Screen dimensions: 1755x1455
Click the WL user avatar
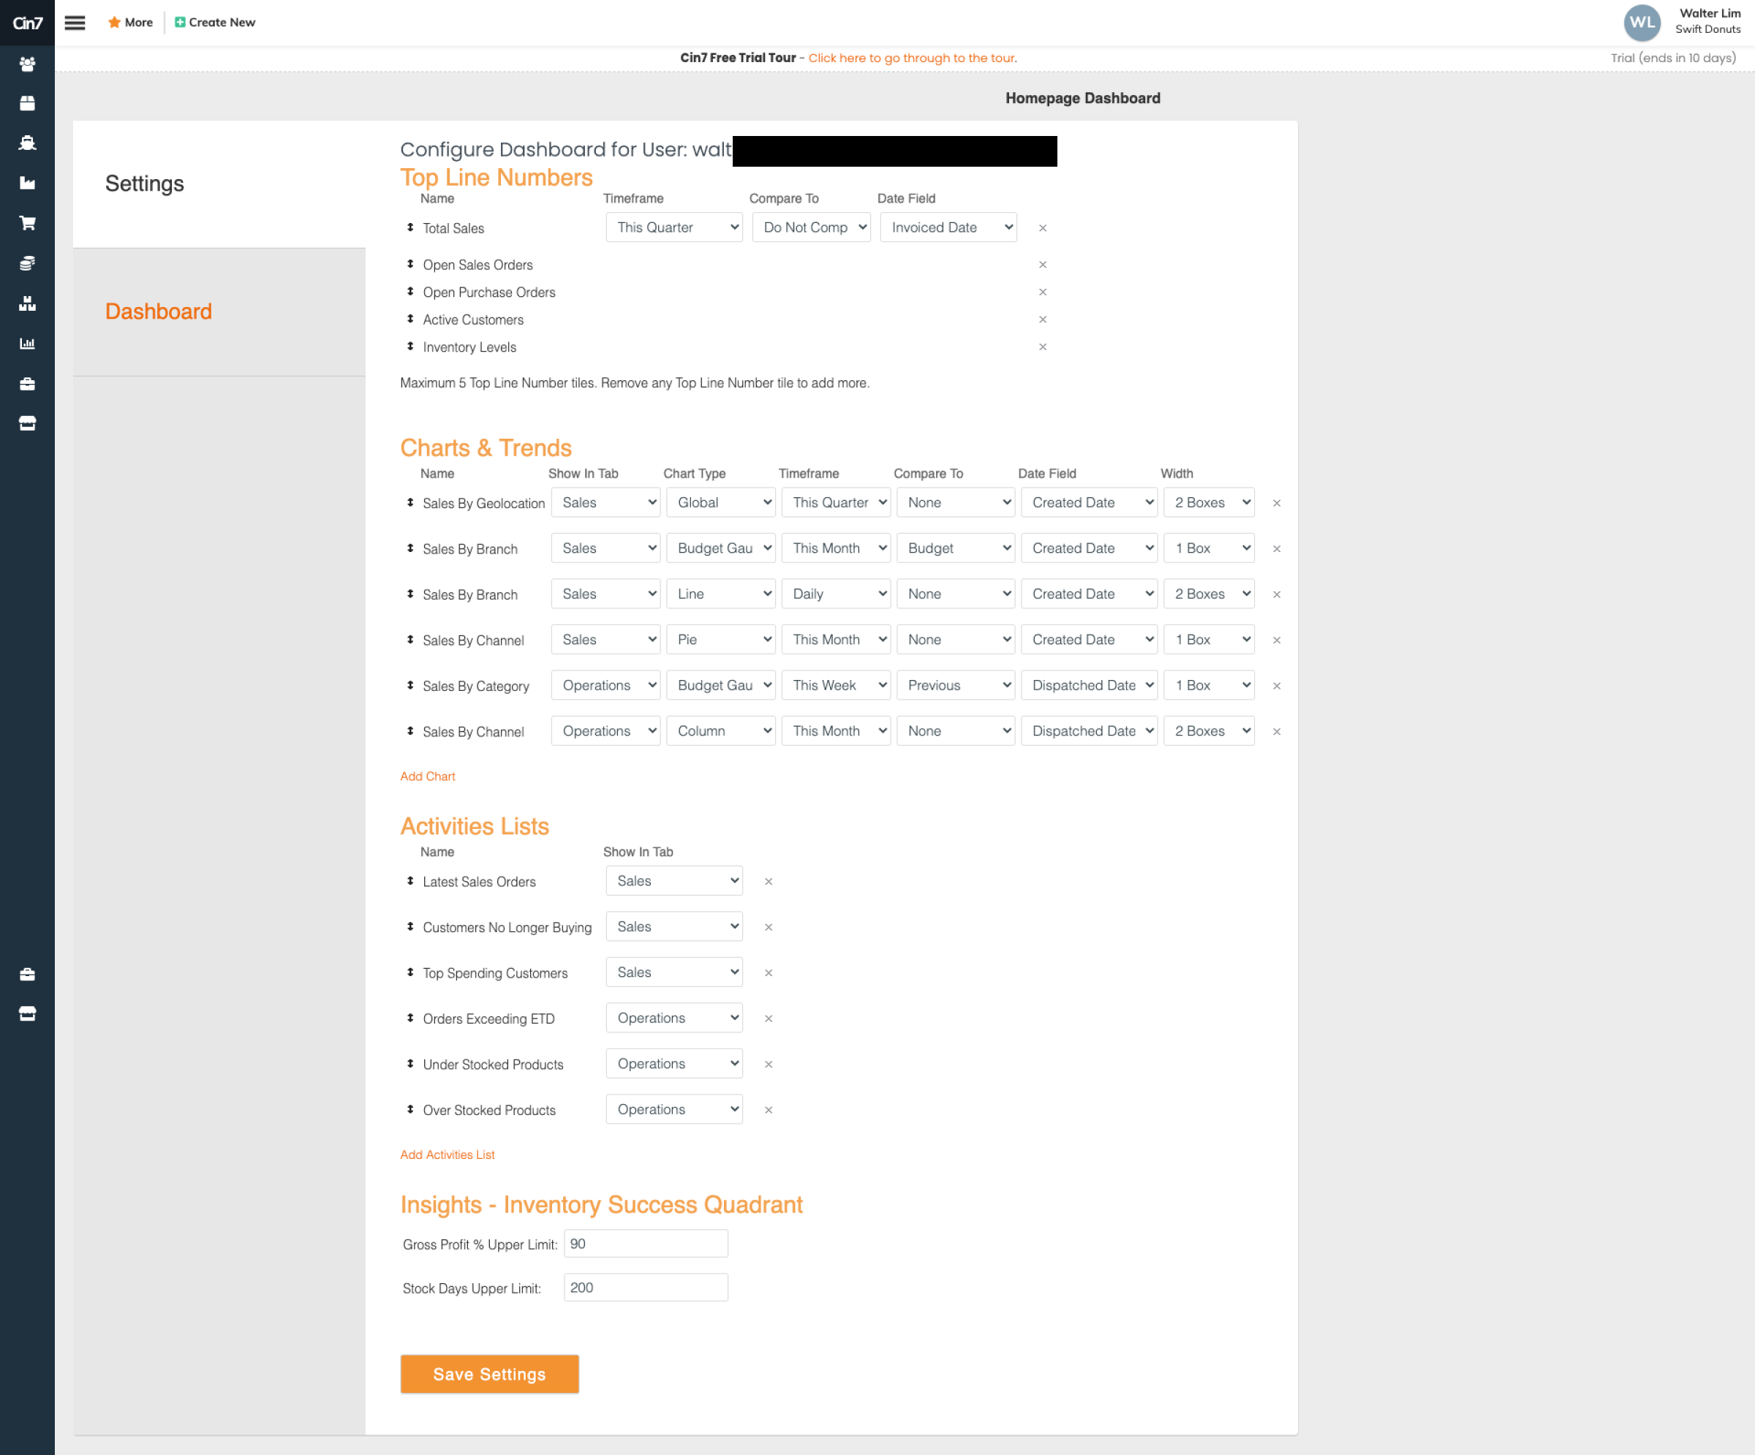pos(1642,23)
